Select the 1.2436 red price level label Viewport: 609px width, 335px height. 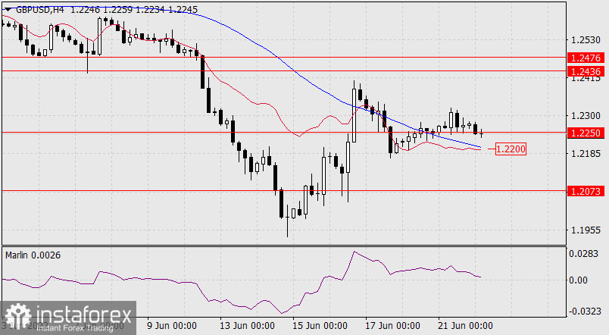(x=586, y=71)
